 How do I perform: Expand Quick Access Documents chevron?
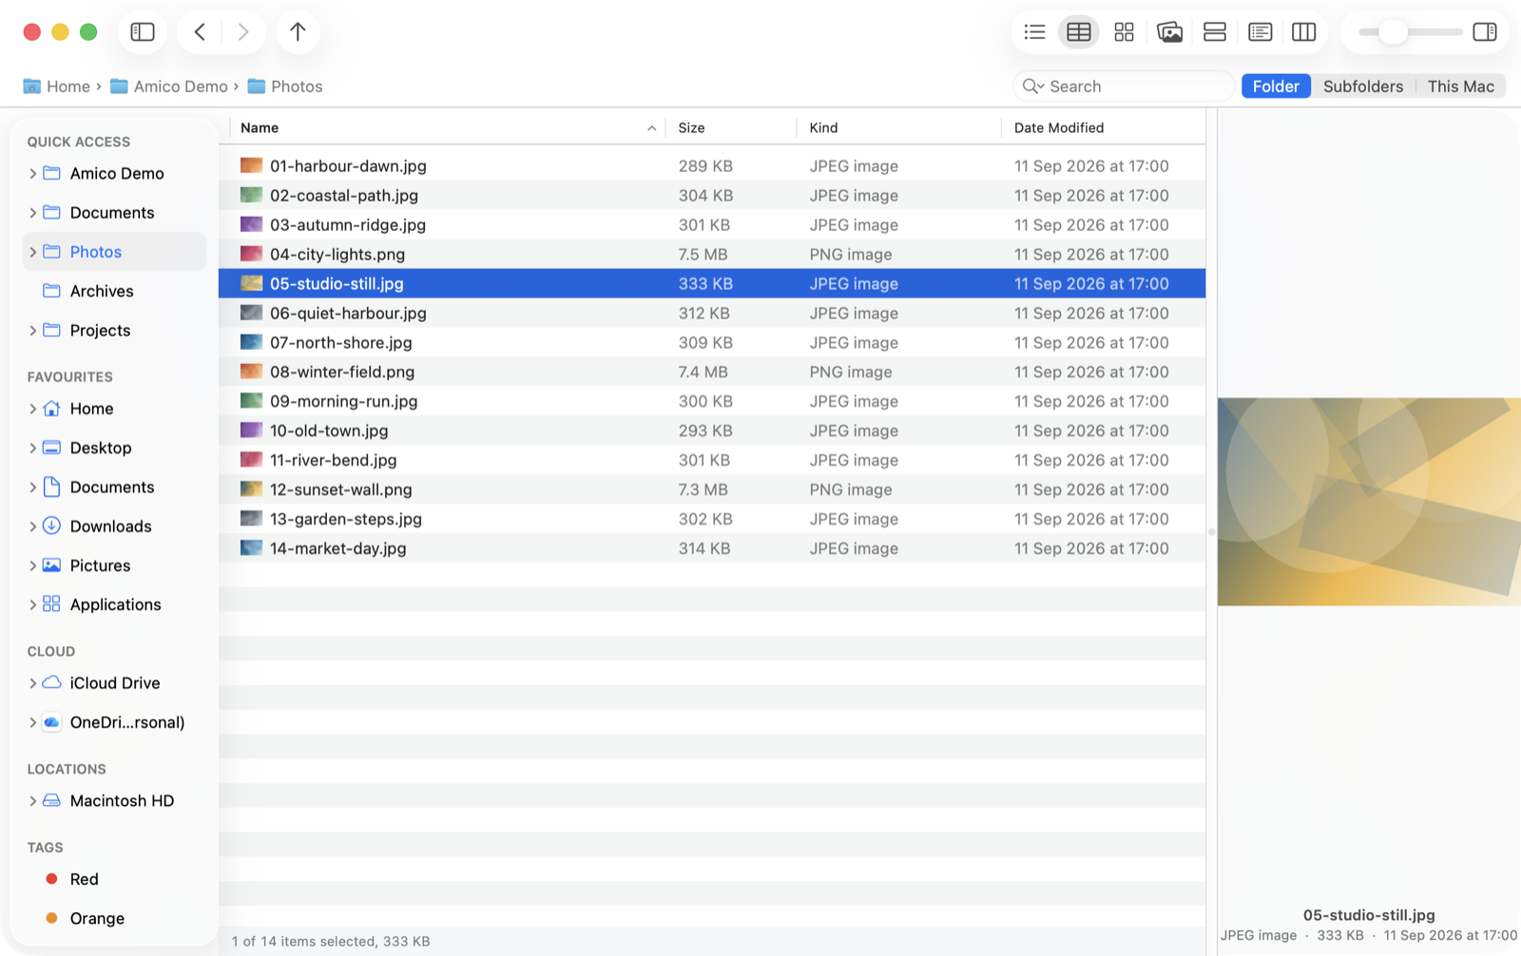point(33,213)
